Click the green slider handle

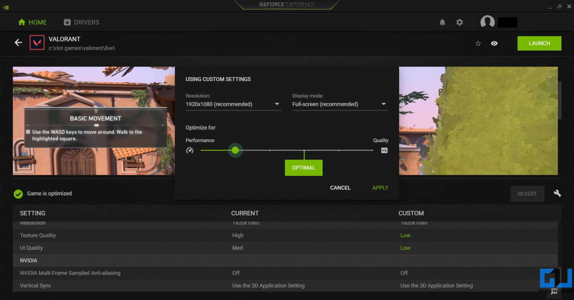(235, 150)
